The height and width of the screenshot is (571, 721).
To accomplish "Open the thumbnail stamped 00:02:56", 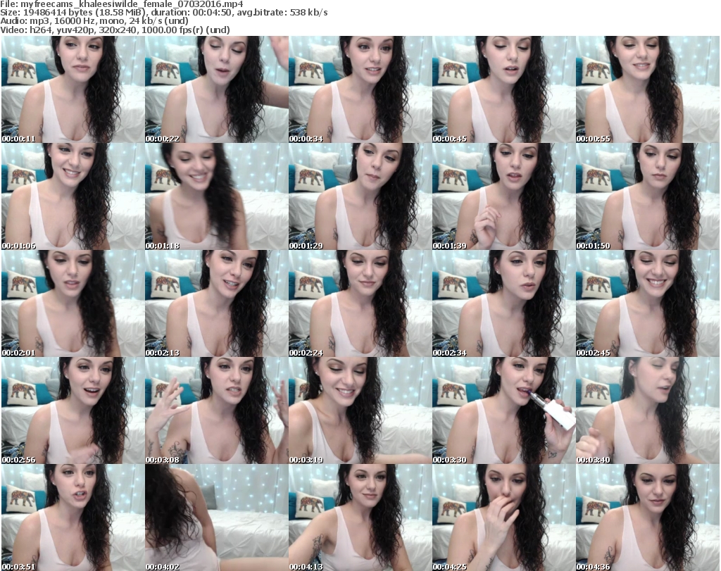I will click(x=73, y=410).
